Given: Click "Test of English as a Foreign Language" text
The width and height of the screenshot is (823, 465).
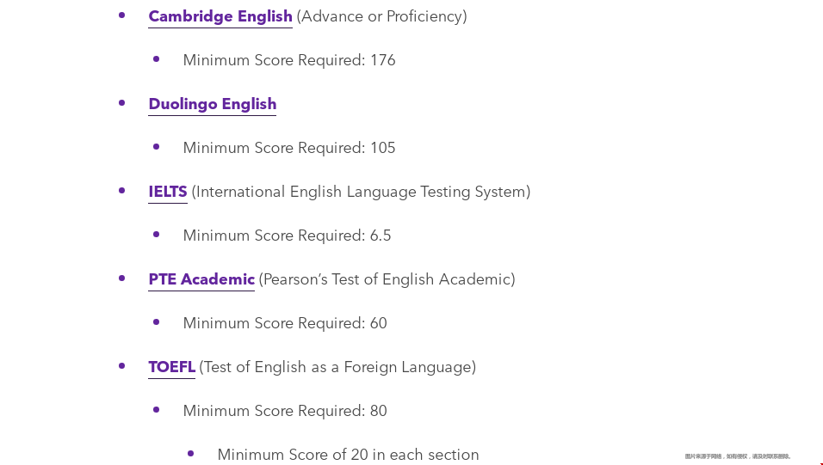Looking at the screenshot, I should point(337,367).
